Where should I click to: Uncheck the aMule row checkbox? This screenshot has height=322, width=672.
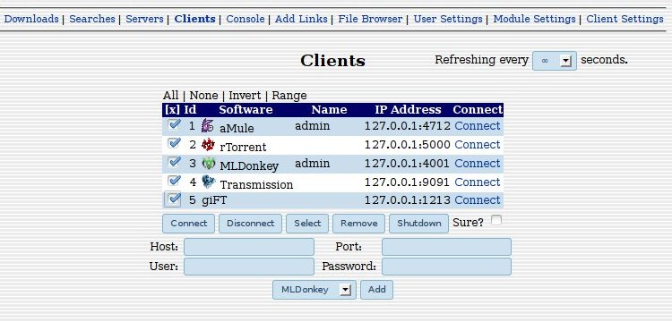coord(174,124)
